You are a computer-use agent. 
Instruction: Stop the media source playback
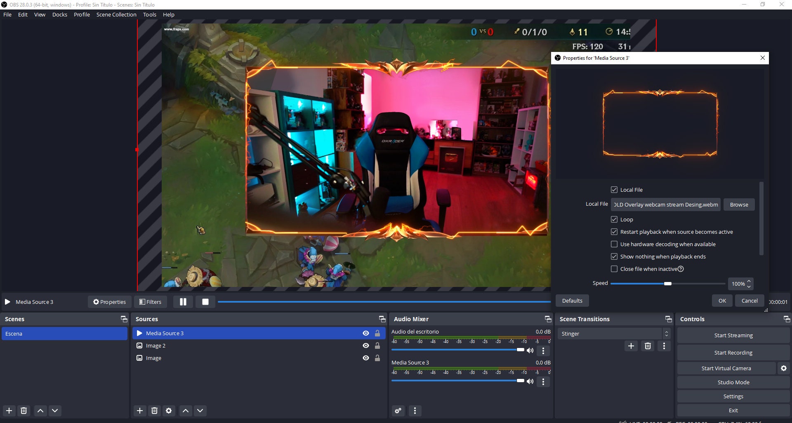pyautogui.click(x=205, y=301)
